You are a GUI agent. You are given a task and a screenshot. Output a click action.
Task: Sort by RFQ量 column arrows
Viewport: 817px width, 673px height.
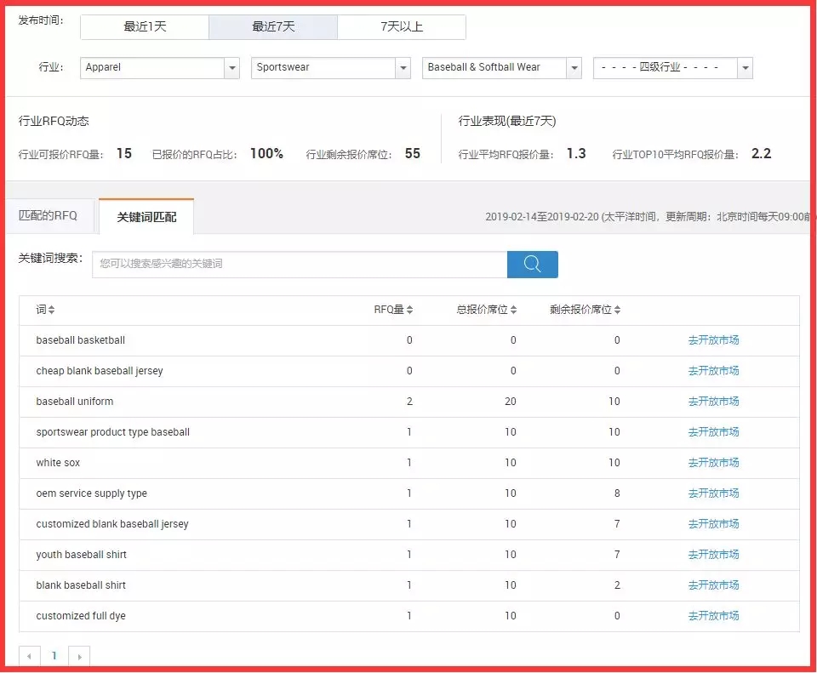[409, 310]
